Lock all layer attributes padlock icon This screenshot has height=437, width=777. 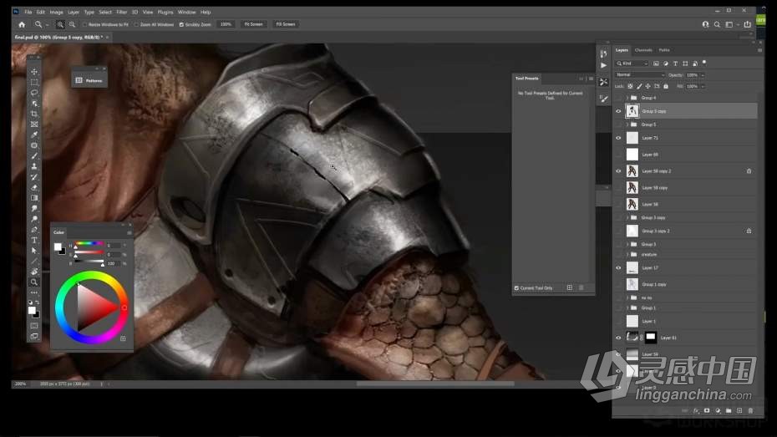tap(666, 86)
